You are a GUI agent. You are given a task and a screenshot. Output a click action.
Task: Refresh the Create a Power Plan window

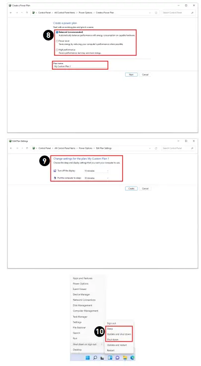[156, 13]
